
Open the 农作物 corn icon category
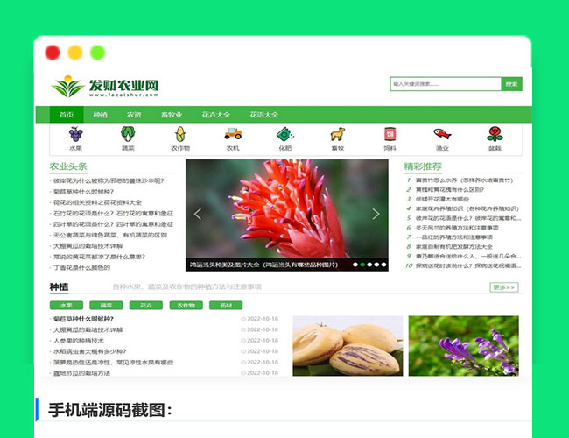point(180,138)
